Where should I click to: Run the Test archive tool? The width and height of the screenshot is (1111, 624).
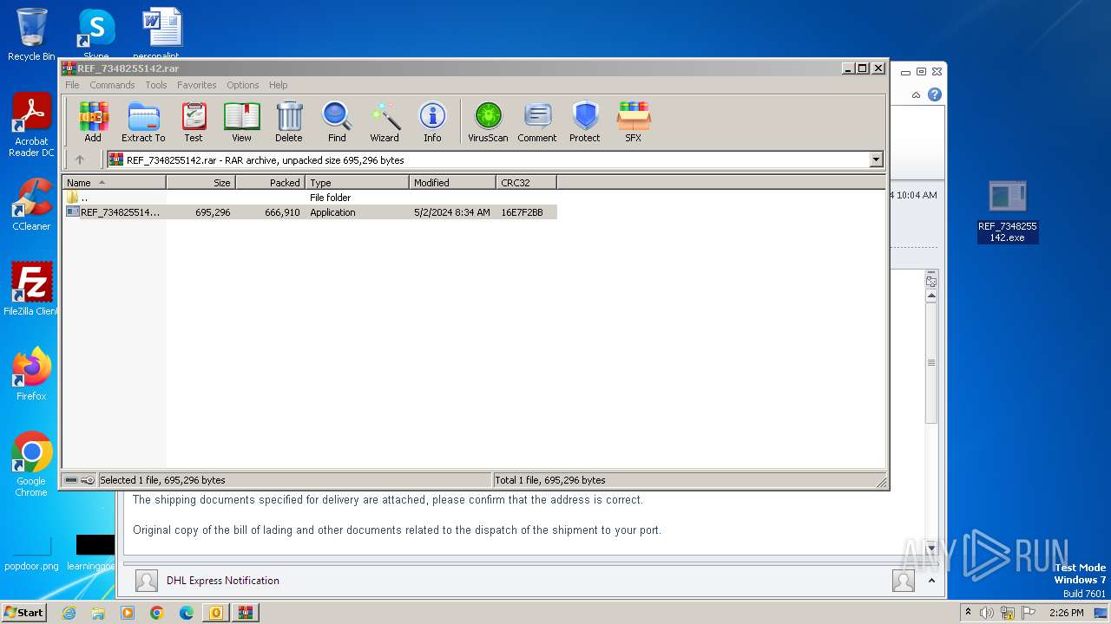click(194, 122)
